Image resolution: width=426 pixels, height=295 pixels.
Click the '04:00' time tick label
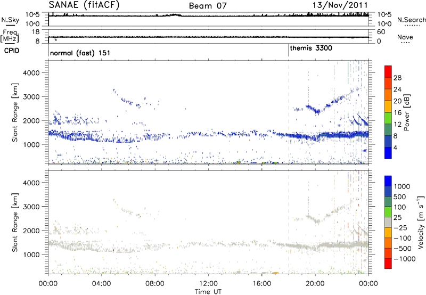pos(101,284)
